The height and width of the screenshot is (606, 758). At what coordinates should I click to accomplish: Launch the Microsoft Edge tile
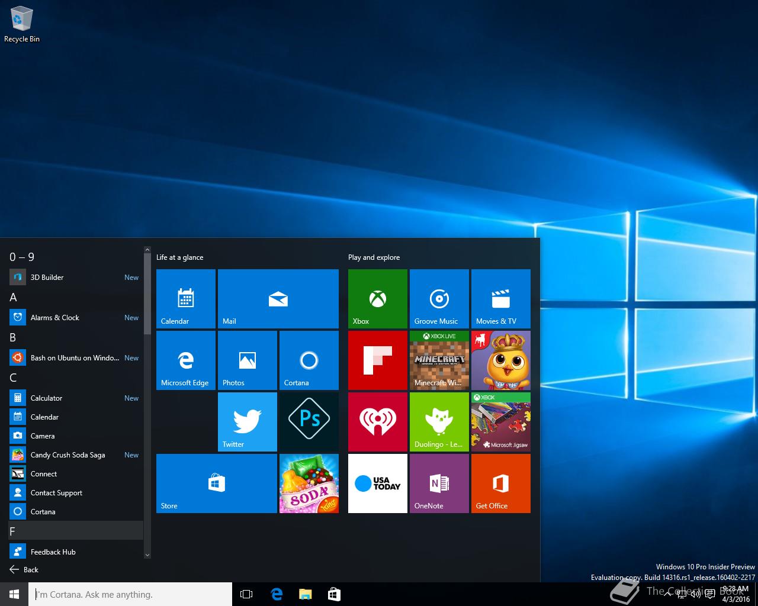[186, 360]
